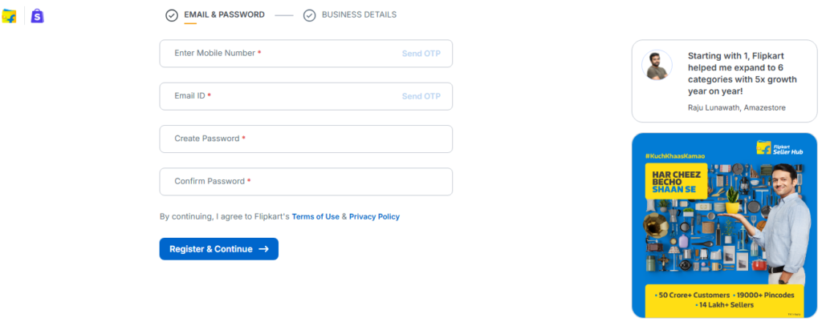Click the Flipkart Seller Hub logo in banner
Screen dimensions: 822x322
(773, 147)
